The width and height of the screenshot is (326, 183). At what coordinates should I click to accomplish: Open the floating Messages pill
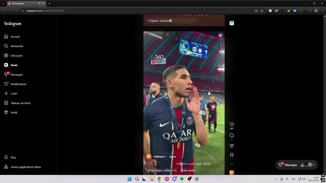[297, 165]
